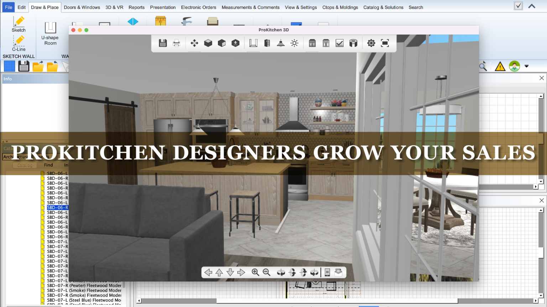Screen dimensions: 547x307
Task: Open the sun brightness settings
Action: [x=294, y=43]
